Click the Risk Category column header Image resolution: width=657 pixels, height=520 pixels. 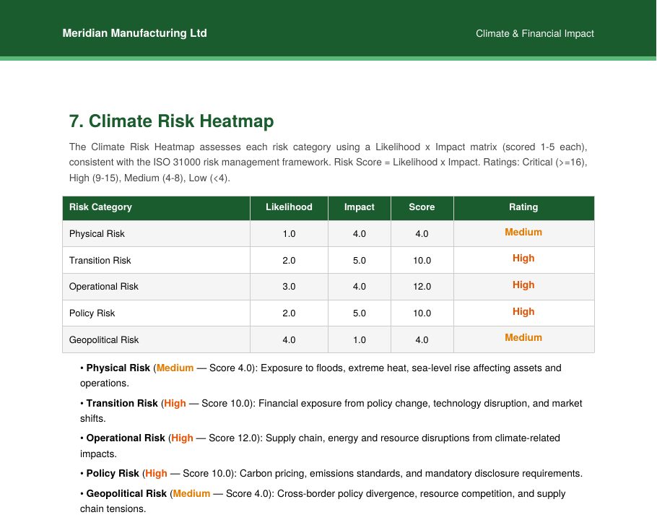coord(100,207)
